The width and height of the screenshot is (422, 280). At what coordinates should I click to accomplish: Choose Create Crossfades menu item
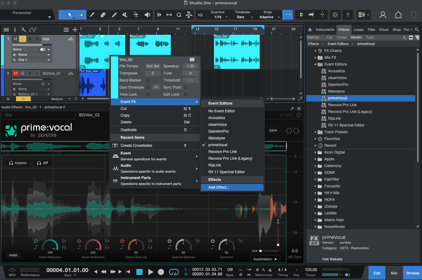[x=155, y=146]
